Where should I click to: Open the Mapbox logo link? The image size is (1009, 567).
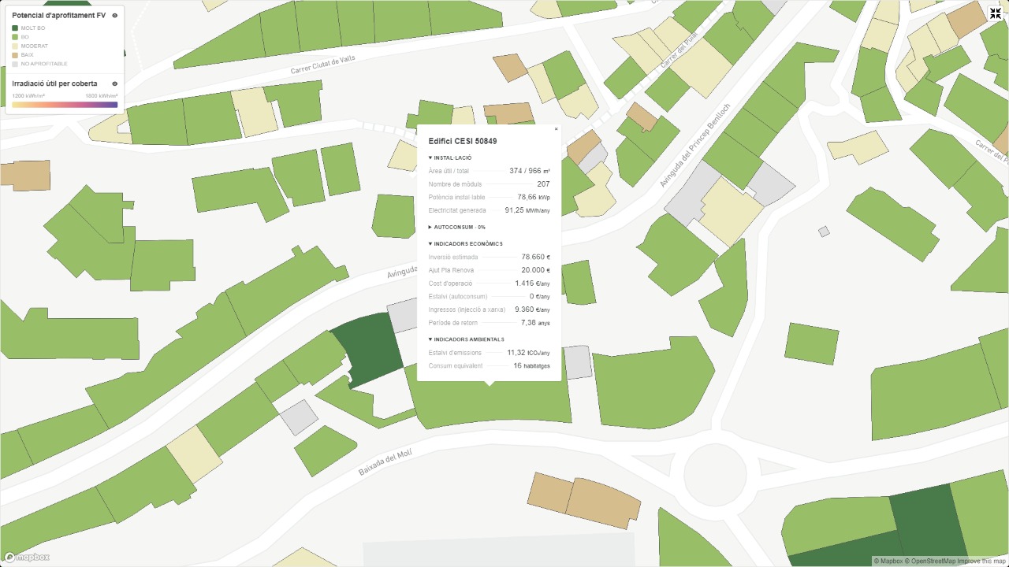[x=27, y=557]
